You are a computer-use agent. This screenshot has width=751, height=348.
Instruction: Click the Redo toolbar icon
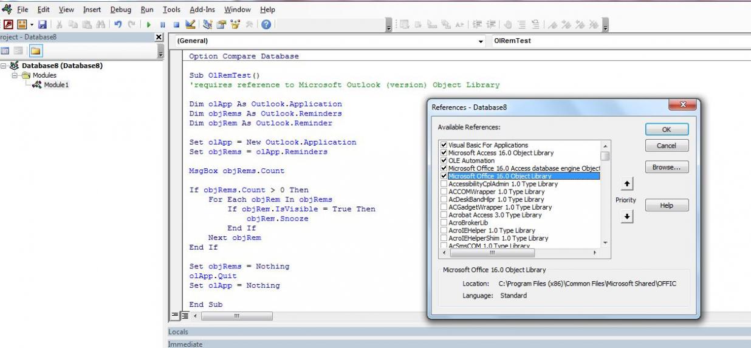point(132,24)
